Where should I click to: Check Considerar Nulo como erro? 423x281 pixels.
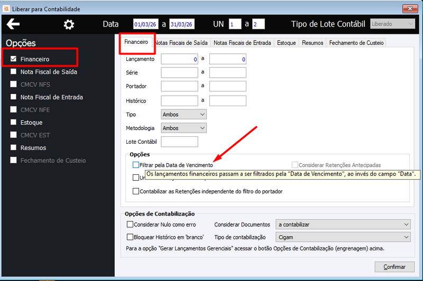pos(130,224)
